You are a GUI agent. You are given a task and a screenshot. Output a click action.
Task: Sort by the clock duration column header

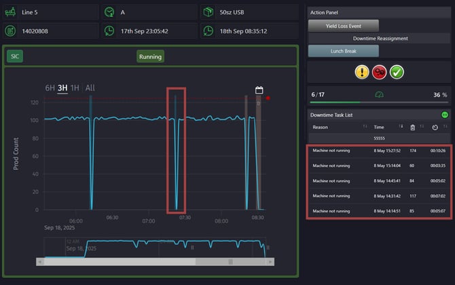(x=435, y=128)
